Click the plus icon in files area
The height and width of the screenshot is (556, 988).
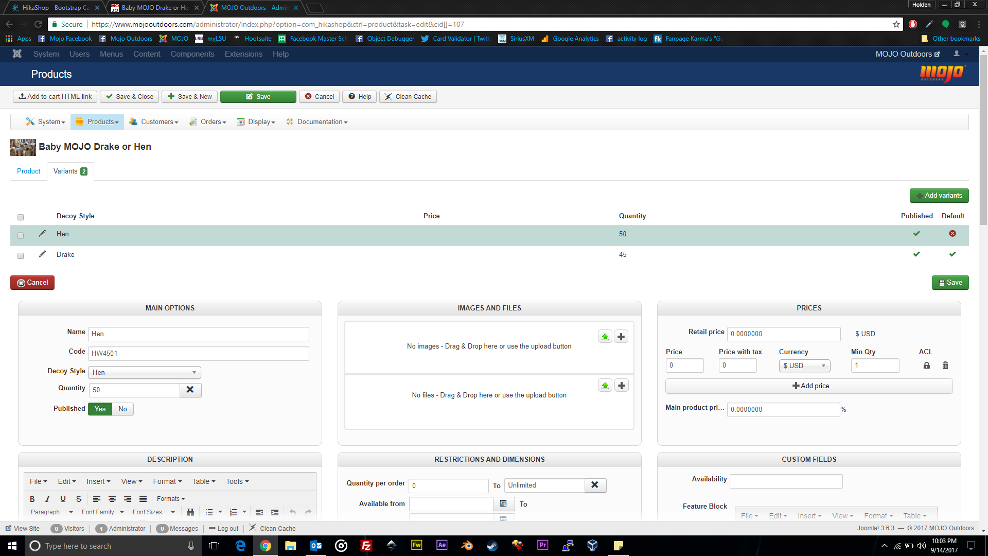tap(622, 386)
